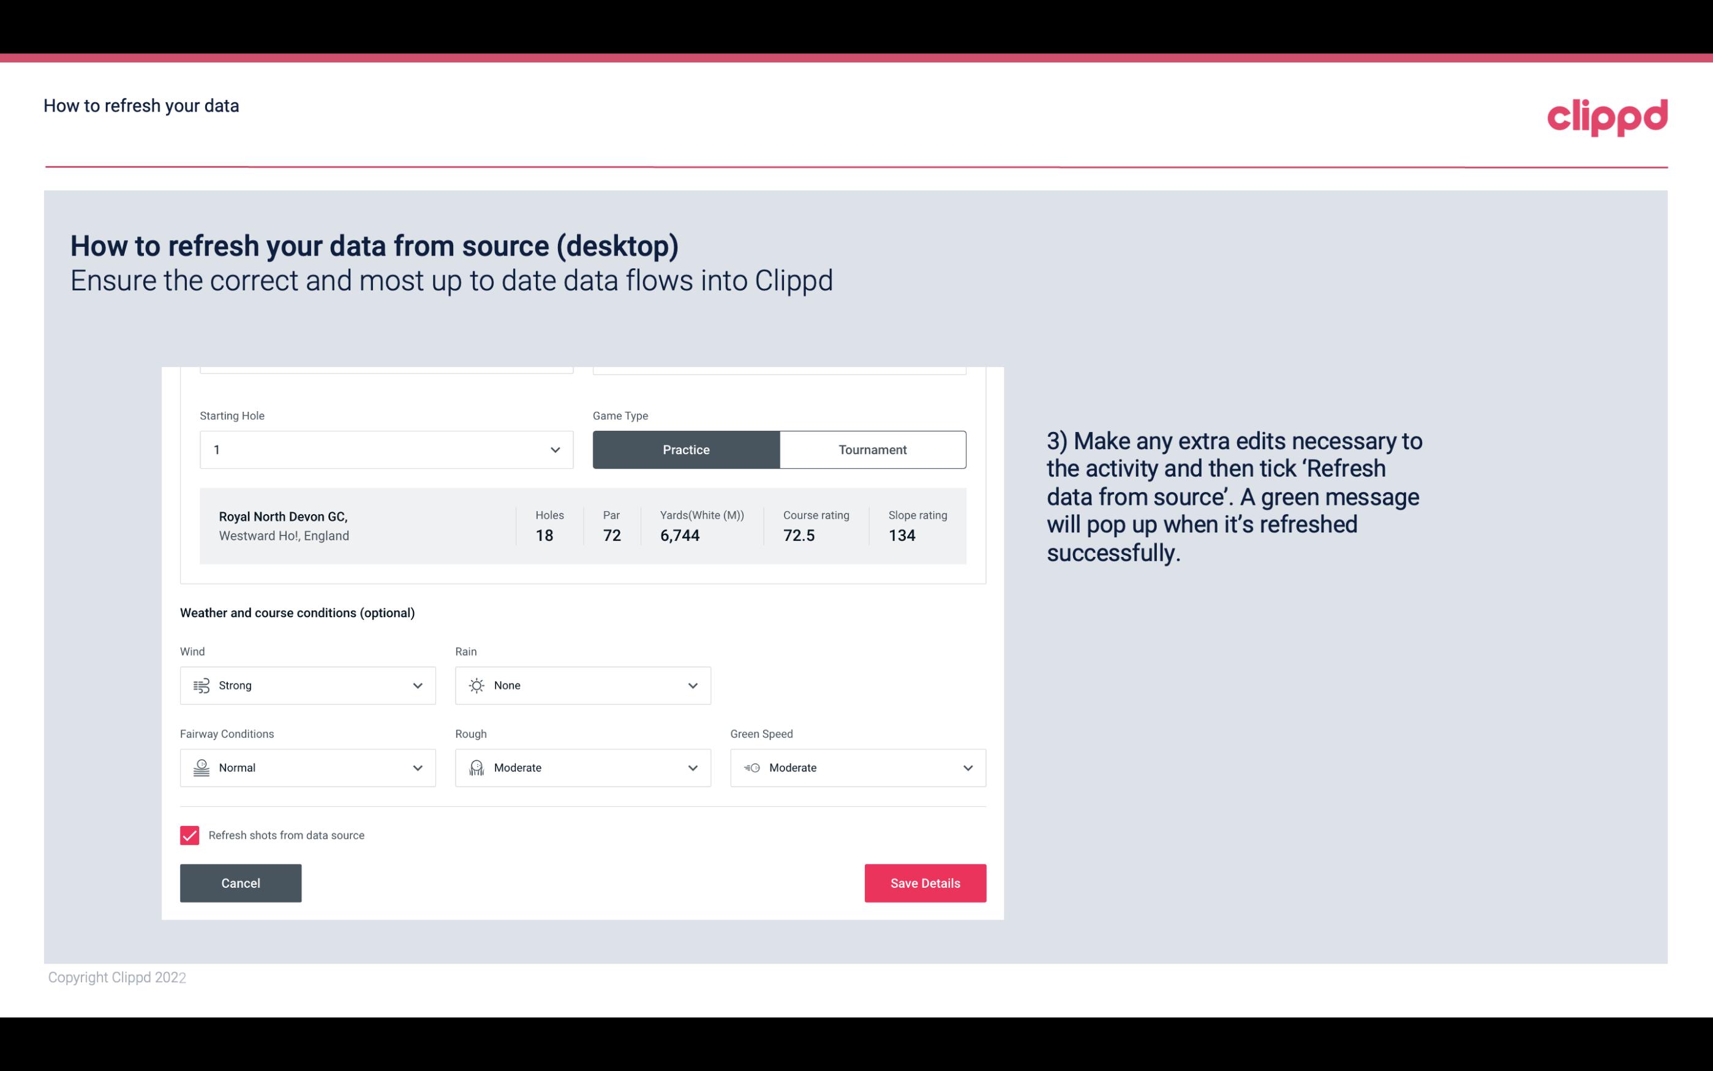Click the Cancel button
Viewport: 1713px width, 1071px height.
241,882
